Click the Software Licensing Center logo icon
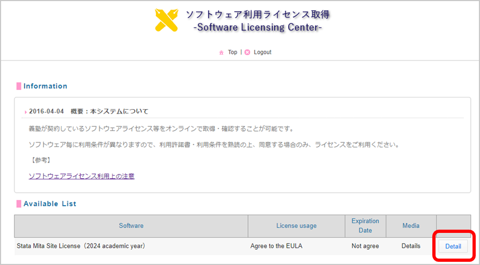 coord(167,20)
